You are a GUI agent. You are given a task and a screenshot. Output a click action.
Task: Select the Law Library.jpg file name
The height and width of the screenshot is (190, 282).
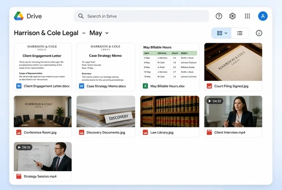click(x=162, y=133)
